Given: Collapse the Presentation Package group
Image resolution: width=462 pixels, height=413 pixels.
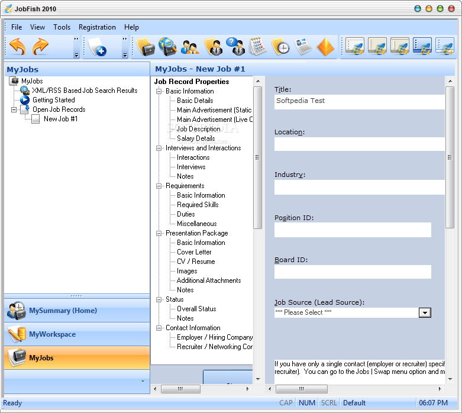Looking at the screenshot, I should [x=159, y=234].
